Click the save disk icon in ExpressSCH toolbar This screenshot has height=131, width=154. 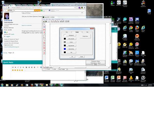pyautogui.click(x=46, y=21)
